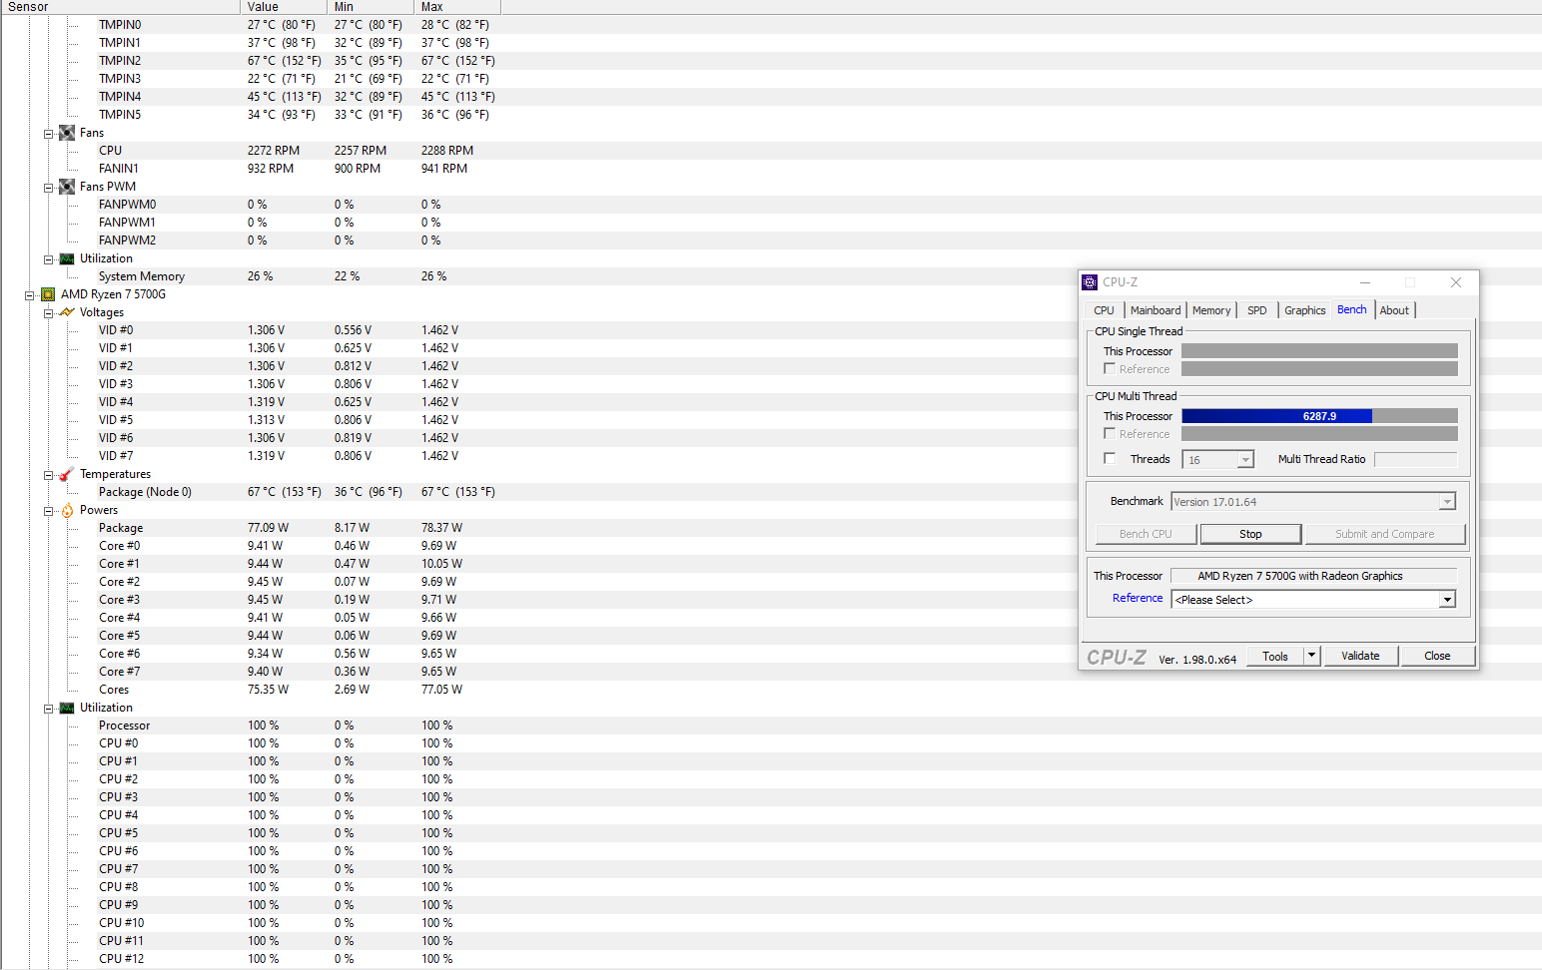
Task: Toggle Multi Thread Reference checkbox
Action: pos(1110,433)
